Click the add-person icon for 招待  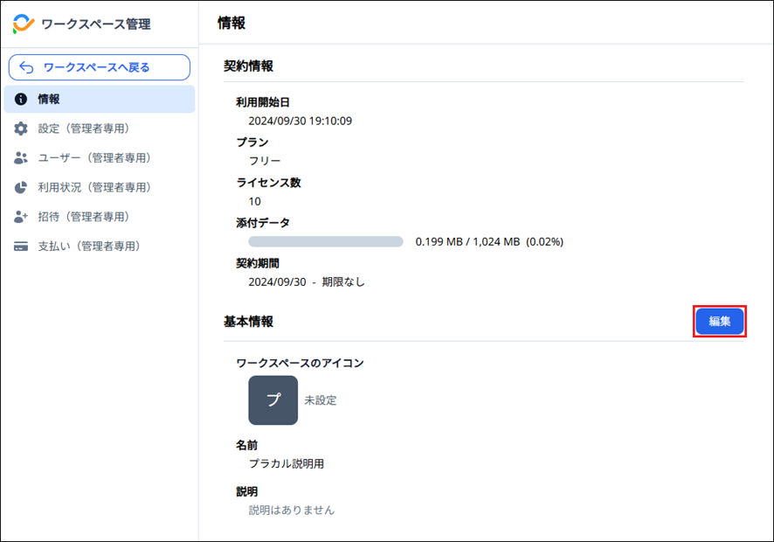(x=21, y=217)
